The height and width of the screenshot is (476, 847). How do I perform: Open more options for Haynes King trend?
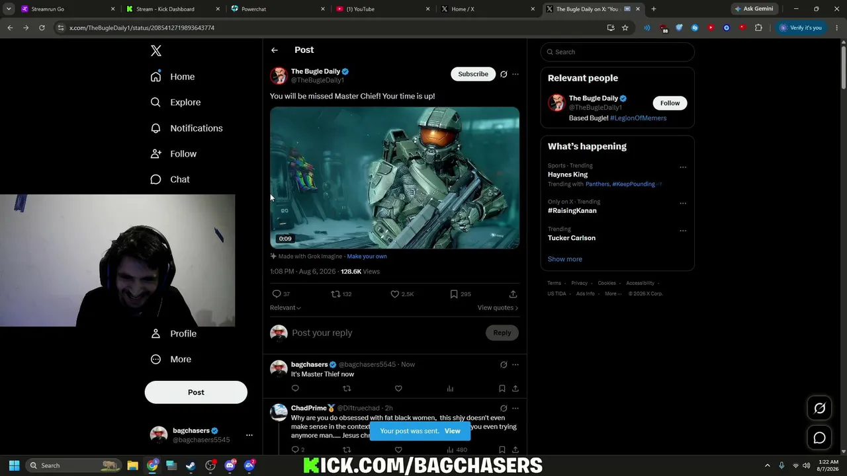coord(683,167)
